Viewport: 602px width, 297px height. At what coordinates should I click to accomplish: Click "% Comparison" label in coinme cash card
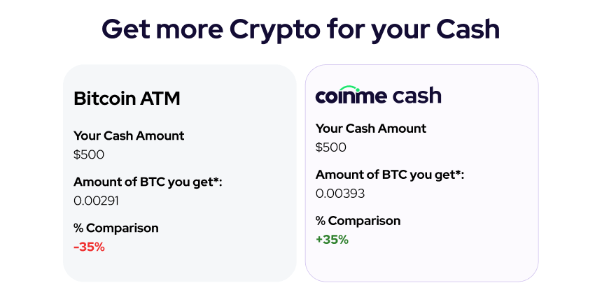(x=358, y=221)
